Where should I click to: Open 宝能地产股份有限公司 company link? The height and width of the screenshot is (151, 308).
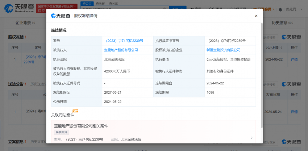(x=121, y=50)
